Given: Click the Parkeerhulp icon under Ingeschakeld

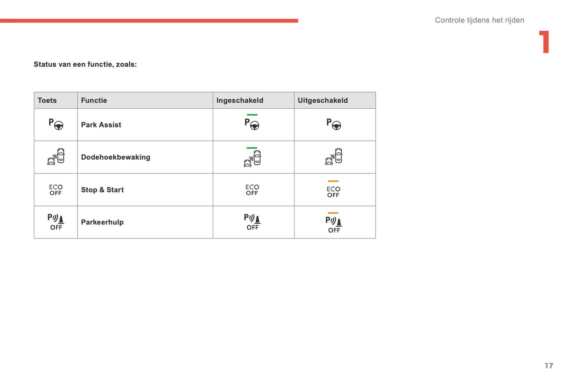Looking at the screenshot, I should click(252, 222).
